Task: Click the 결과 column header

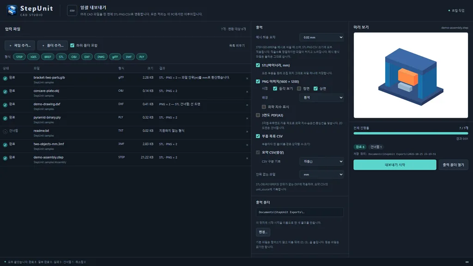Action: click(x=162, y=68)
